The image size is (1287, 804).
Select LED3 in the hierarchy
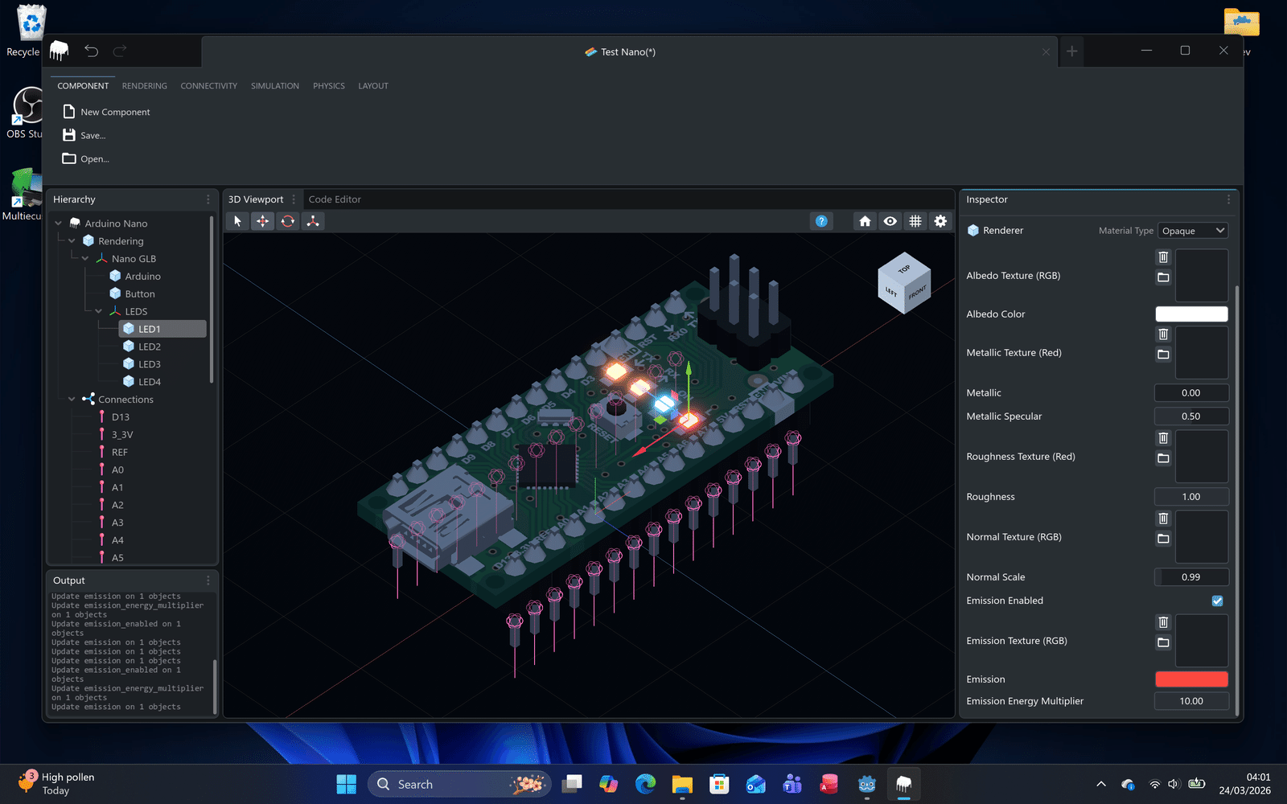point(150,364)
